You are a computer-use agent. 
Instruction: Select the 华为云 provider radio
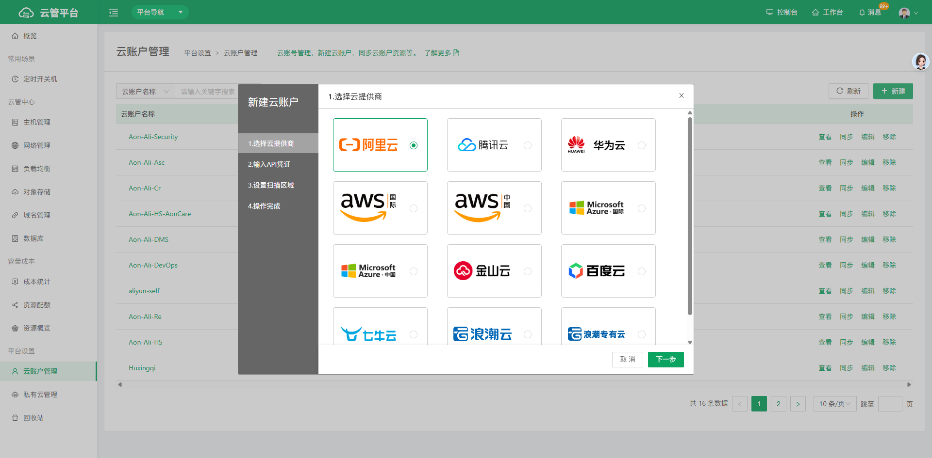(x=642, y=145)
